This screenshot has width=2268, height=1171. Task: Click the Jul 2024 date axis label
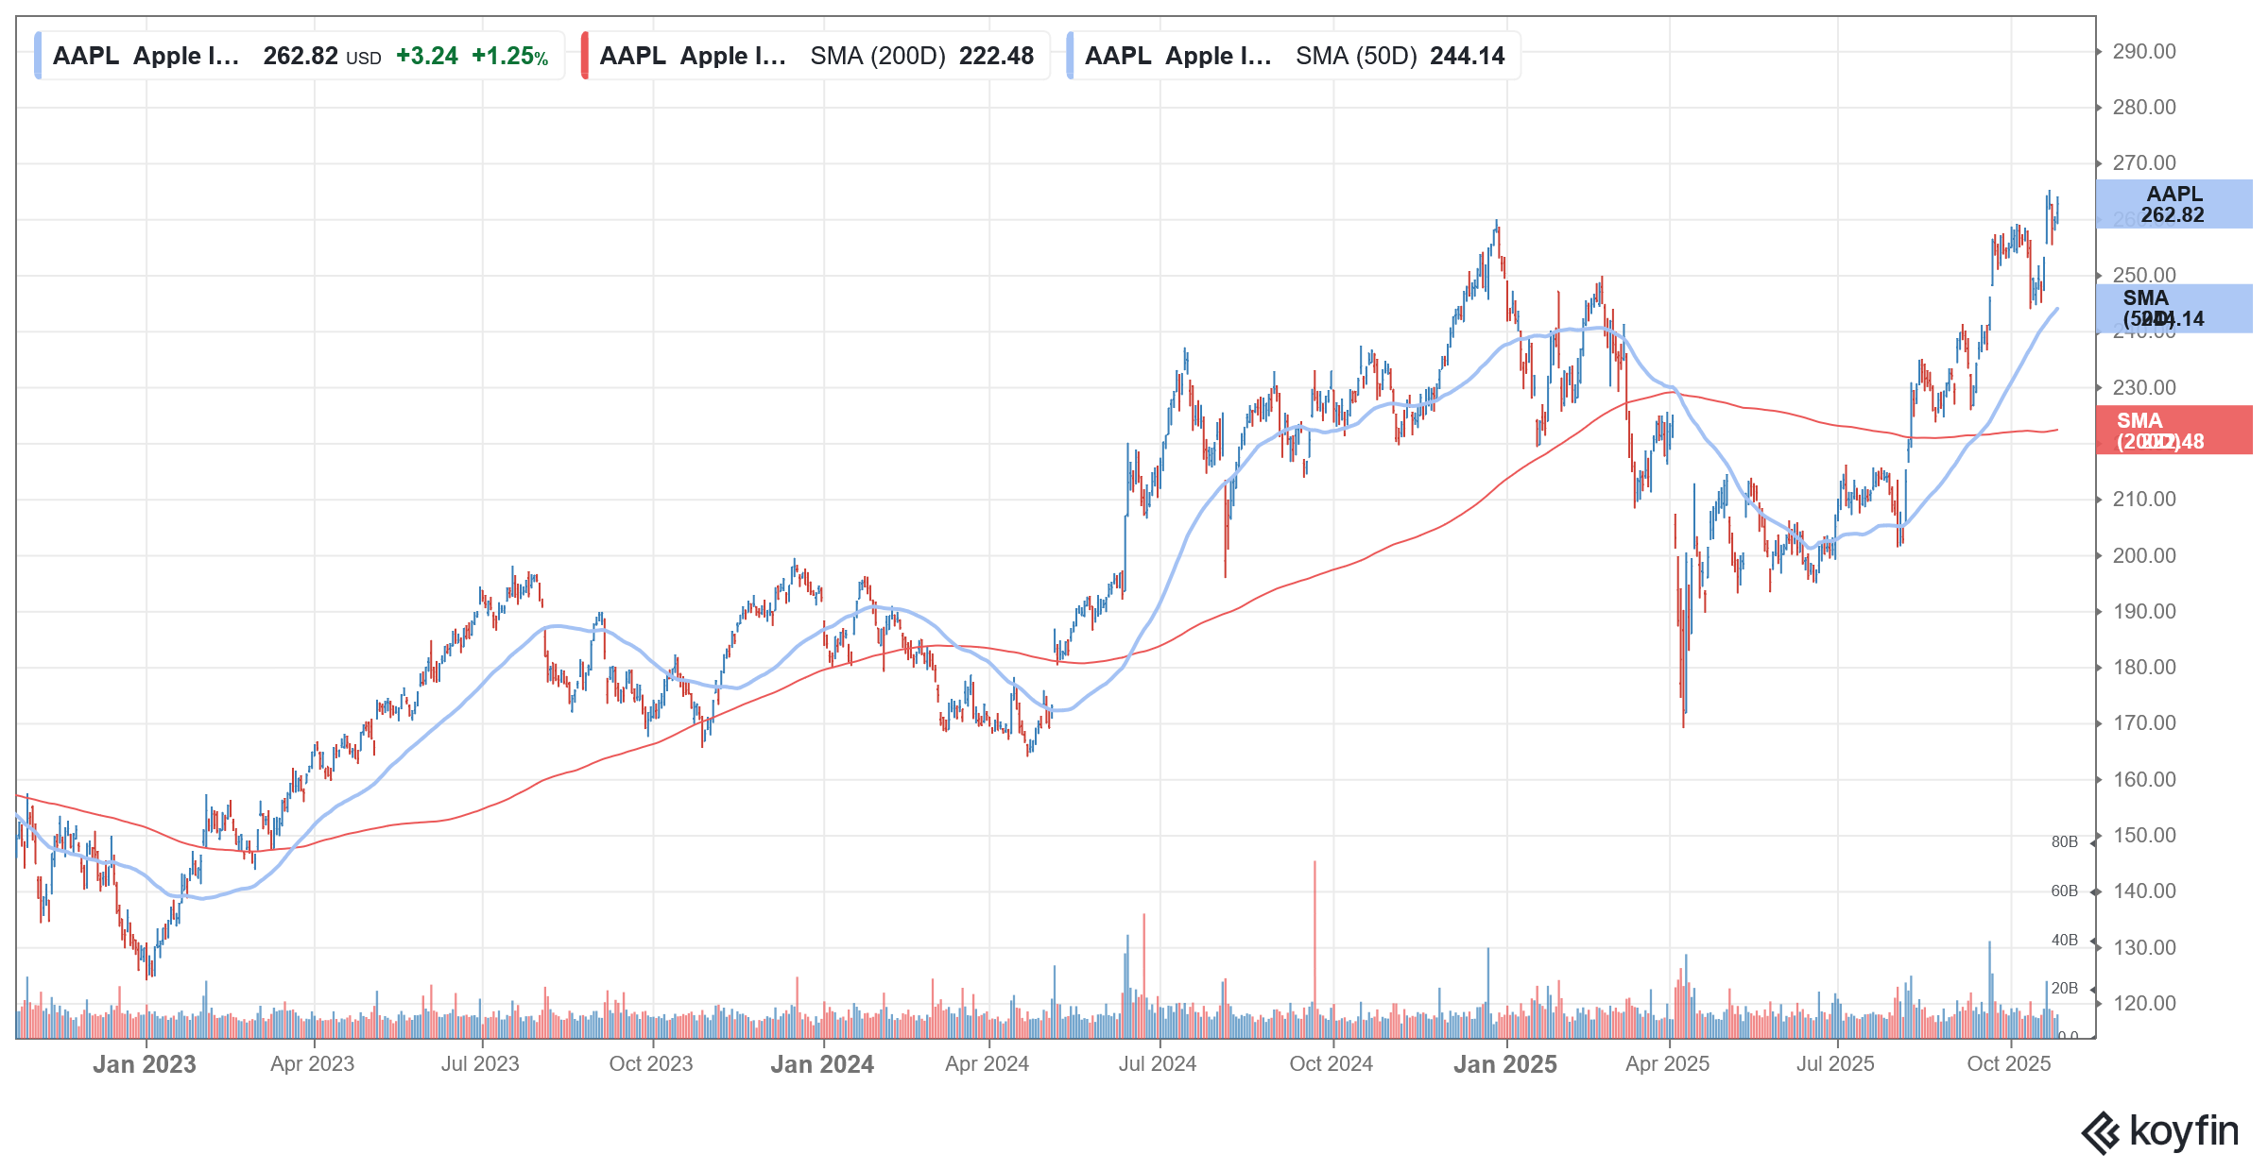tap(1157, 1064)
